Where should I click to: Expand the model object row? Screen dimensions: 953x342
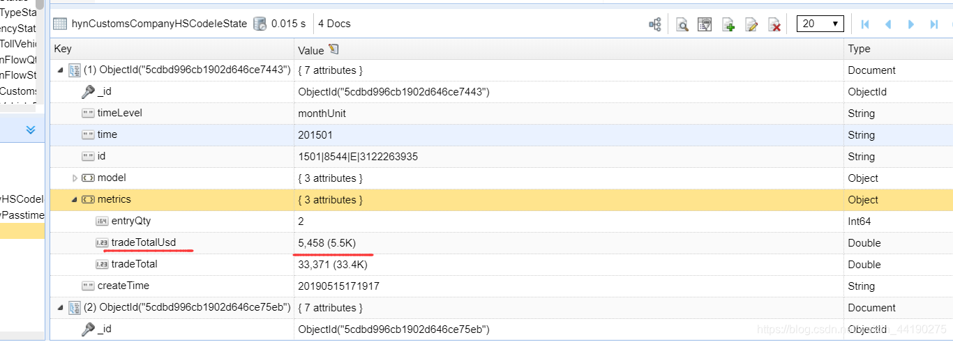75,178
